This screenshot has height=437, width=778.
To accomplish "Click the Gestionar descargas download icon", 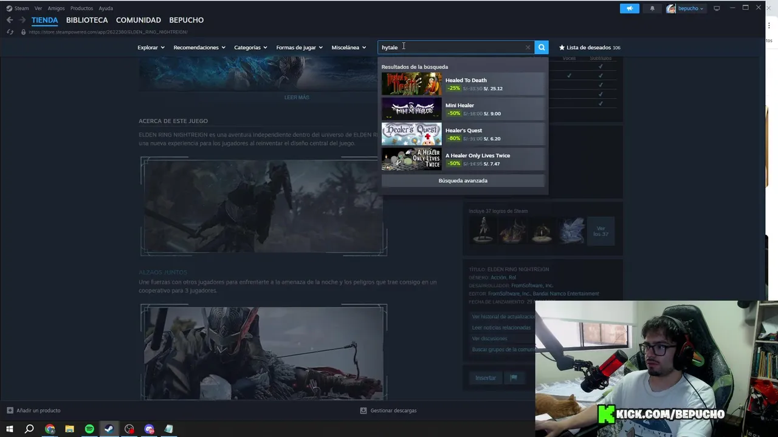I will point(363,410).
